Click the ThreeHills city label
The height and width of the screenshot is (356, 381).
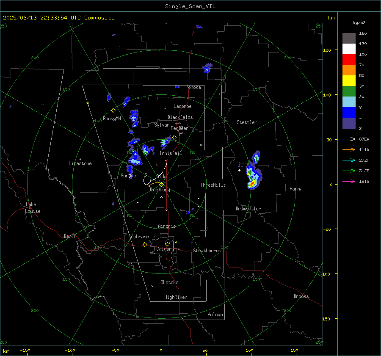pos(213,185)
